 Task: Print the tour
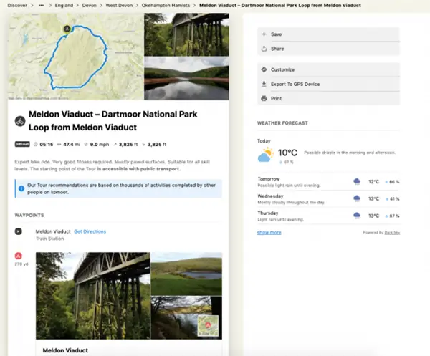(x=328, y=98)
